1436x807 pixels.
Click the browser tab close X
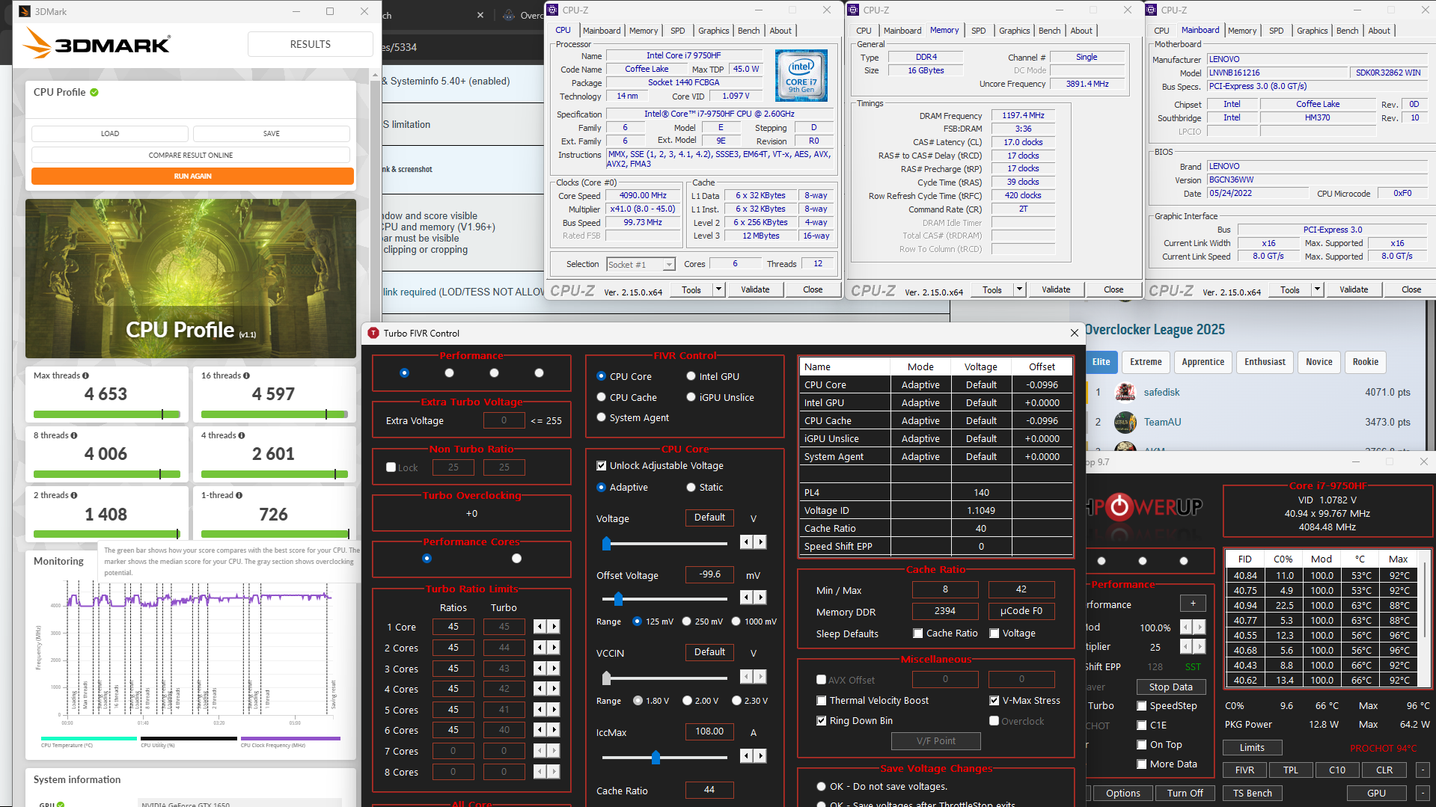[x=480, y=15]
